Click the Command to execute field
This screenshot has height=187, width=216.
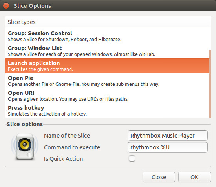[168, 147]
